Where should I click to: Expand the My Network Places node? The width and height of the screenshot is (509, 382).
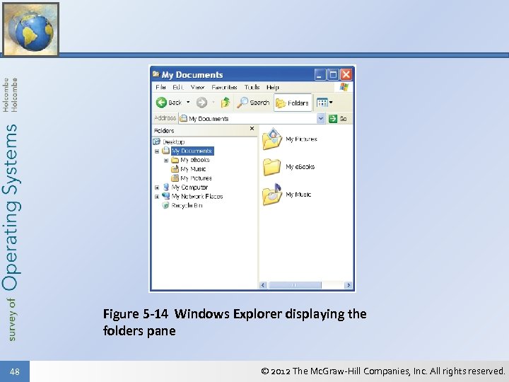(x=157, y=197)
